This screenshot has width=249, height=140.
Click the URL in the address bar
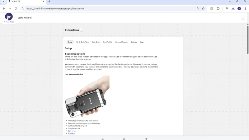point(55,9)
